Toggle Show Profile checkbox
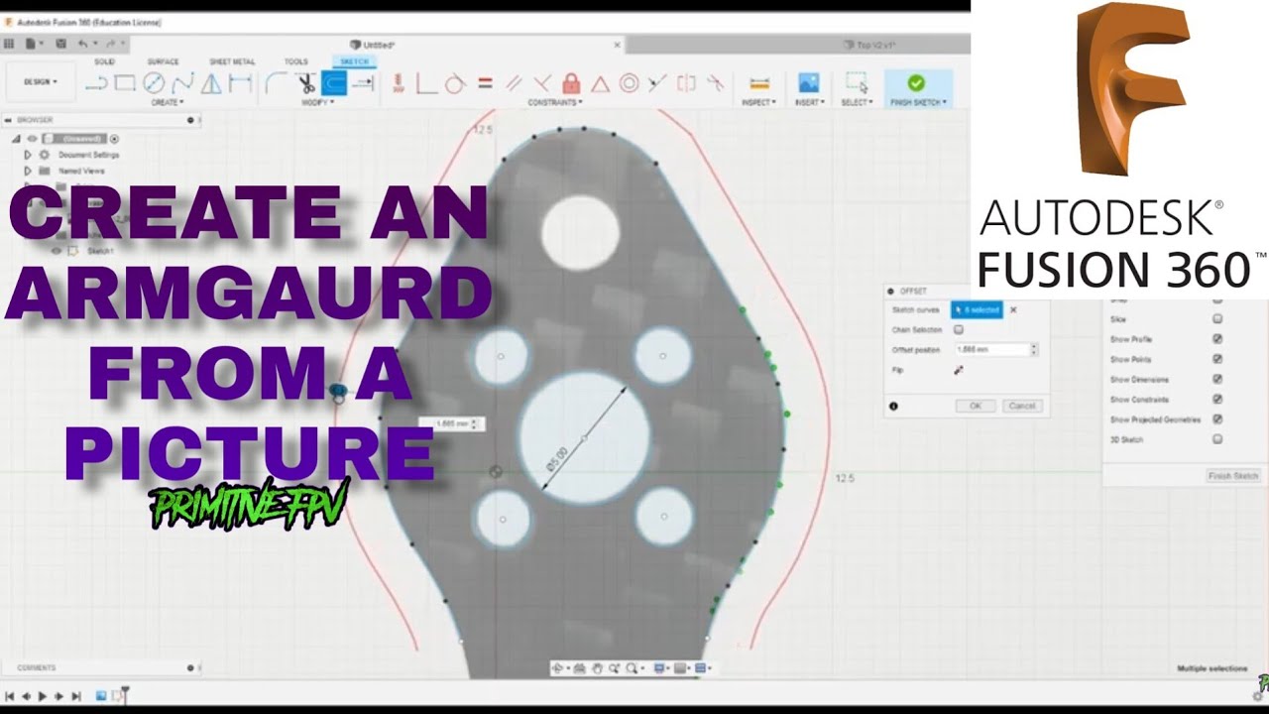The height and width of the screenshot is (714, 1269). [1217, 339]
